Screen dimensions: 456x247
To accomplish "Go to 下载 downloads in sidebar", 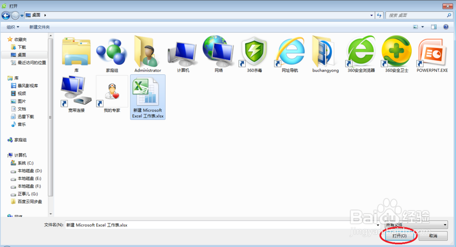I will point(21,47).
